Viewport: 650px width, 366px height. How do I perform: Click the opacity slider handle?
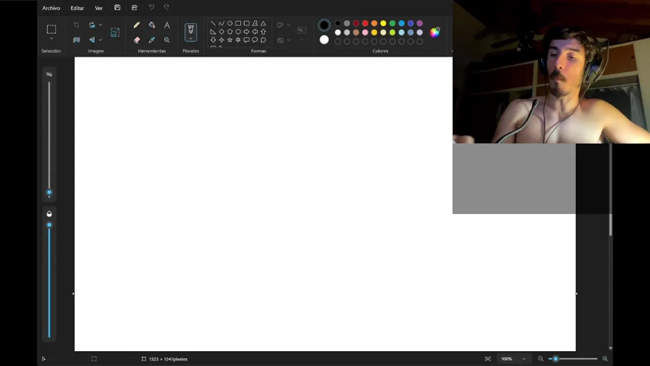coord(49,225)
